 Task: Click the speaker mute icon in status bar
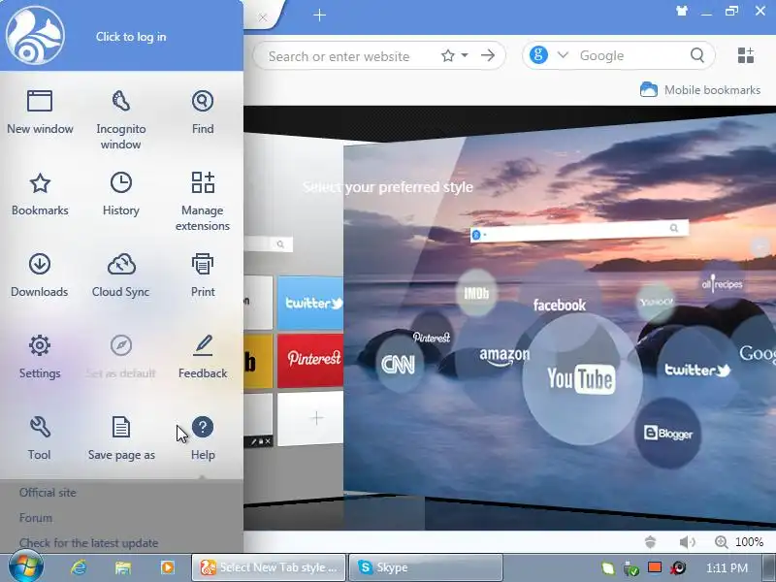tap(687, 542)
